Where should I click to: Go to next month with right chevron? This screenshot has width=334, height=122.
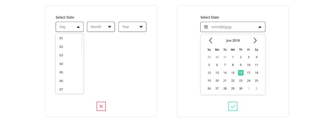coord(255,41)
